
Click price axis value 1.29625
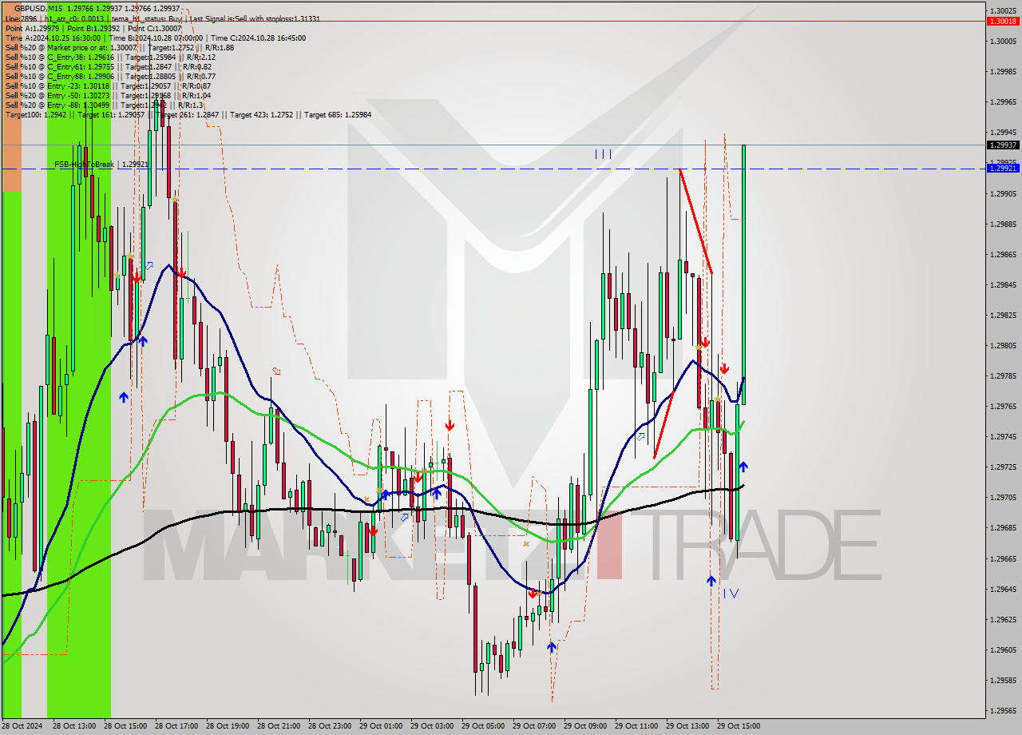(1003, 619)
